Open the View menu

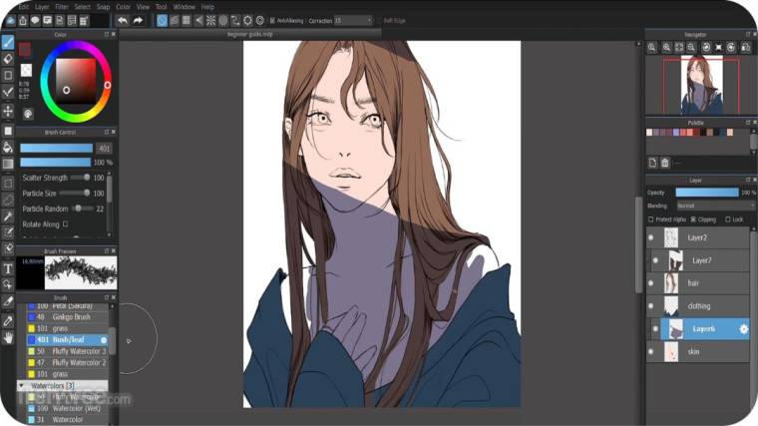pos(143,7)
